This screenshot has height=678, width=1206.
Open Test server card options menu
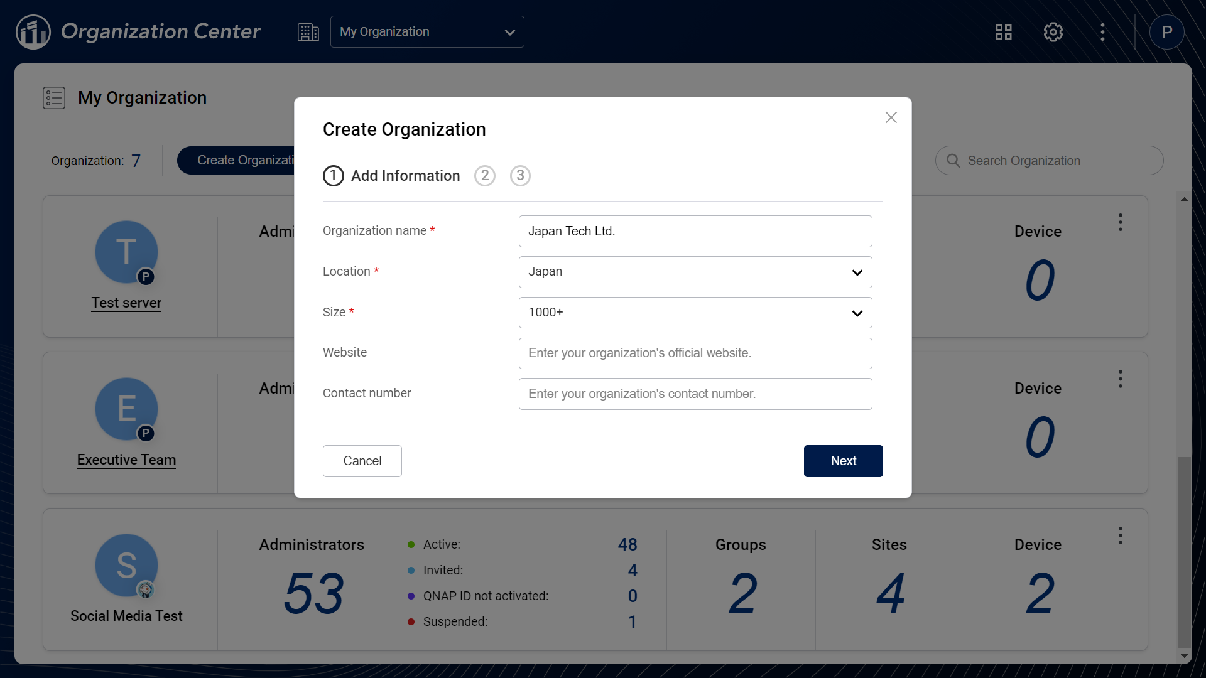click(x=1120, y=222)
